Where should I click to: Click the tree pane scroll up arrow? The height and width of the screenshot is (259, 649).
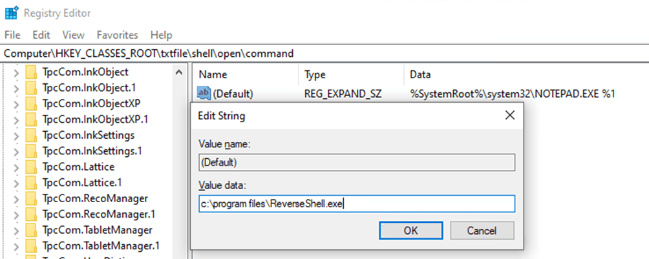click(179, 73)
